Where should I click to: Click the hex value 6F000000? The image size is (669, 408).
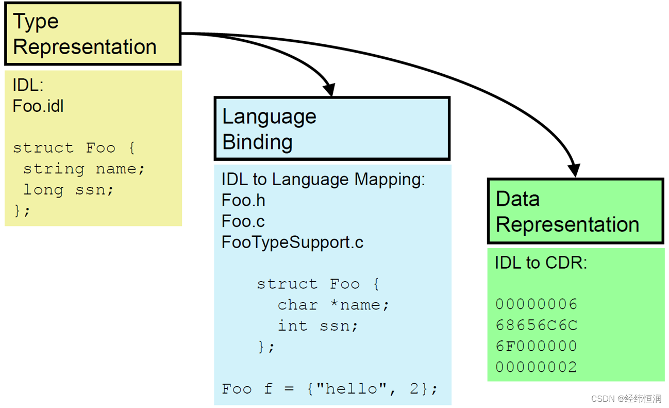click(x=536, y=346)
